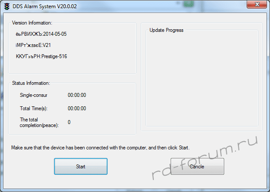The height and width of the screenshot is (192, 270).
Task: Close the DDS Alarm System window
Action: (257, 4)
